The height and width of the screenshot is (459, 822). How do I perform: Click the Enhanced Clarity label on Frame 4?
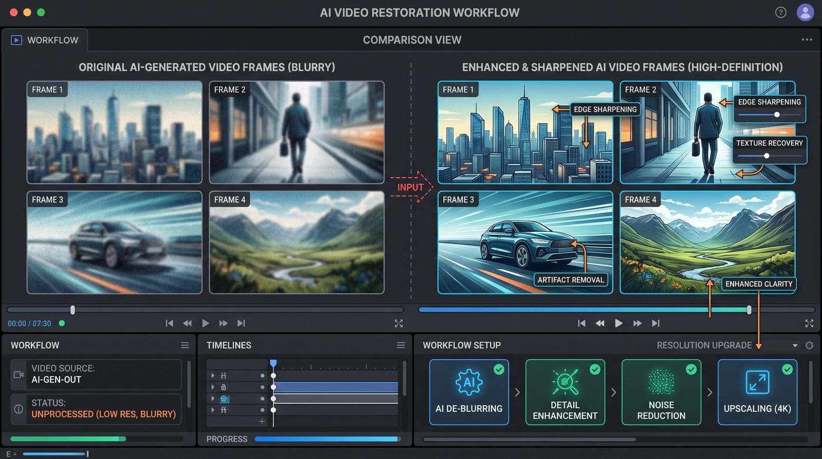pos(759,284)
